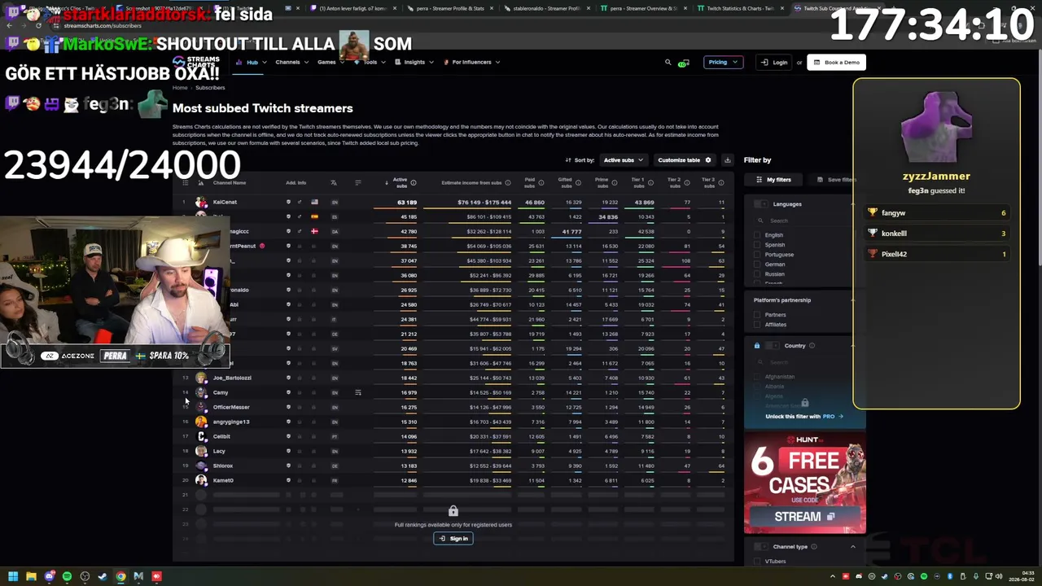Open the Pricing dropdown button
The width and height of the screenshot is (1042, 586).
[x=723, y=62]
